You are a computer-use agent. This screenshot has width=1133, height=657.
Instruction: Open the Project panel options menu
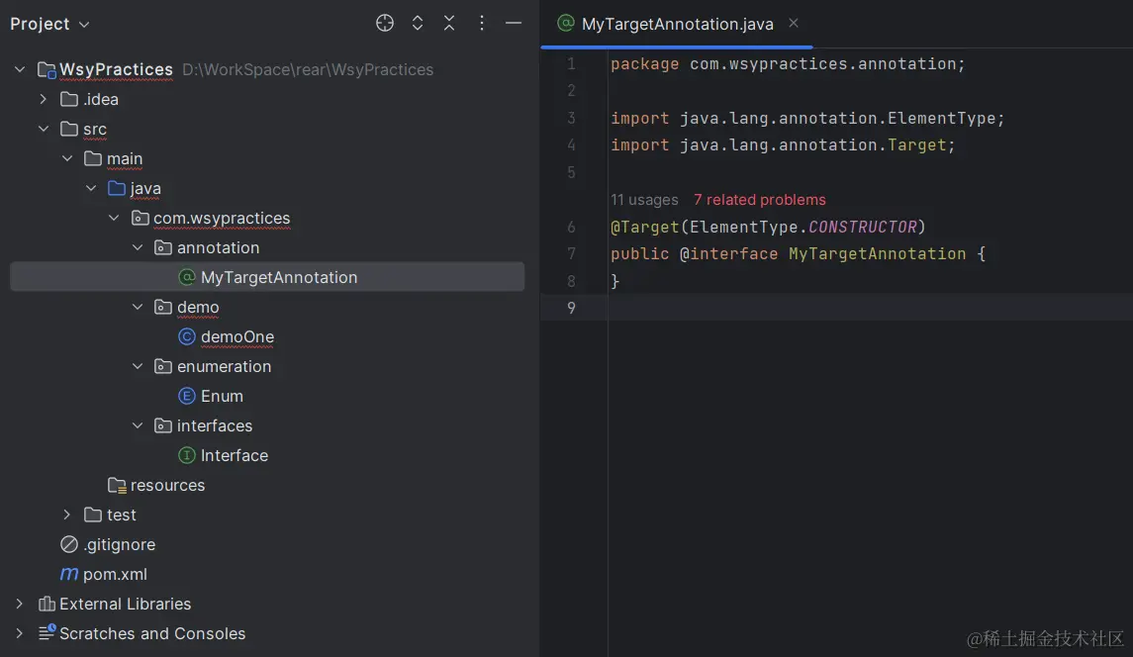pos(482,24)
